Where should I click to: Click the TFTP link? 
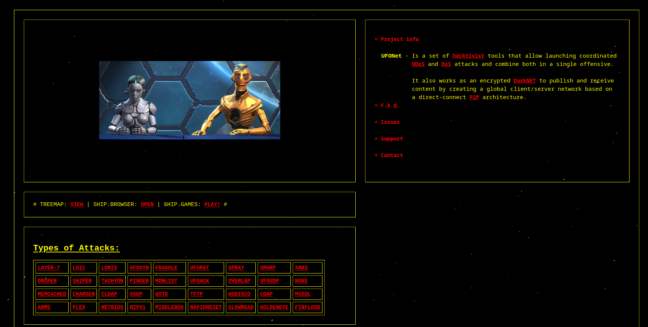(197, 294)
